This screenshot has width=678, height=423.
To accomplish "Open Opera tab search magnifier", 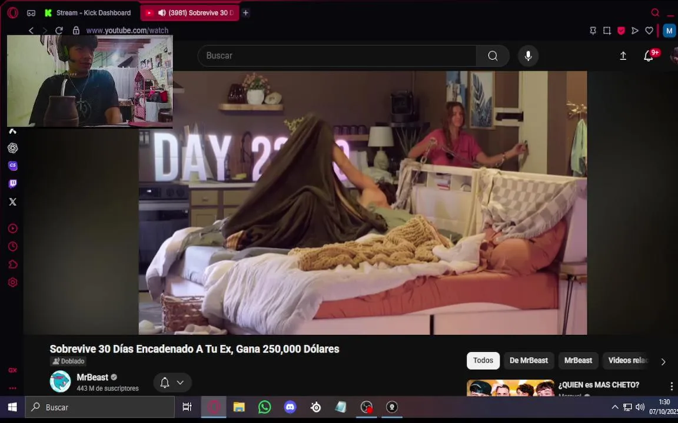I will click(655, 12).
